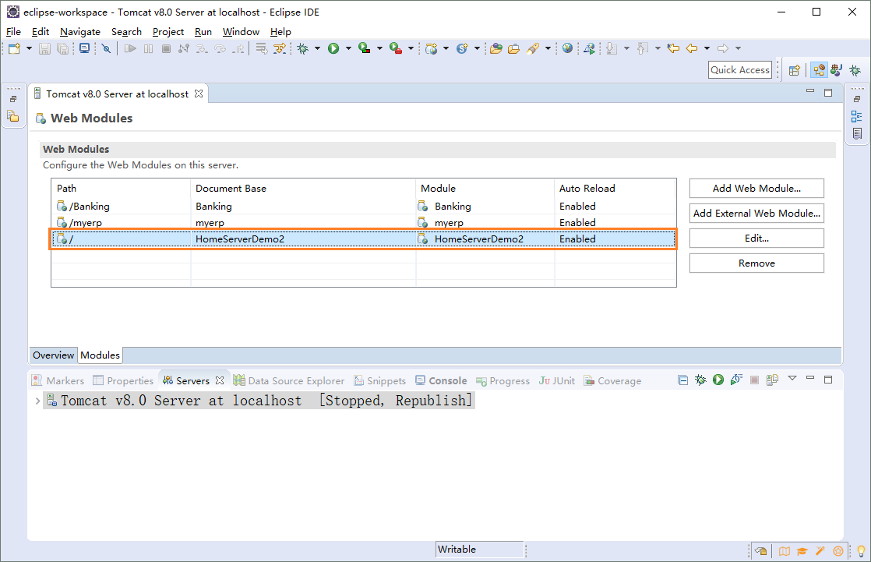Screen dimensions: 871x562
Task: Open the Back history dropdown arrow
Action: (x=707, y=48)
